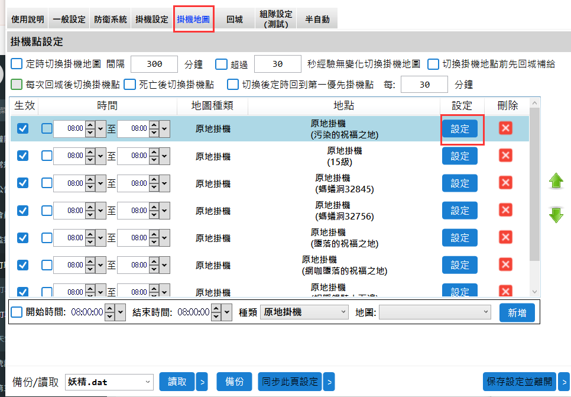
Task: Delete the 污染的祝福之地 row with red X
Action: point(505,128)
